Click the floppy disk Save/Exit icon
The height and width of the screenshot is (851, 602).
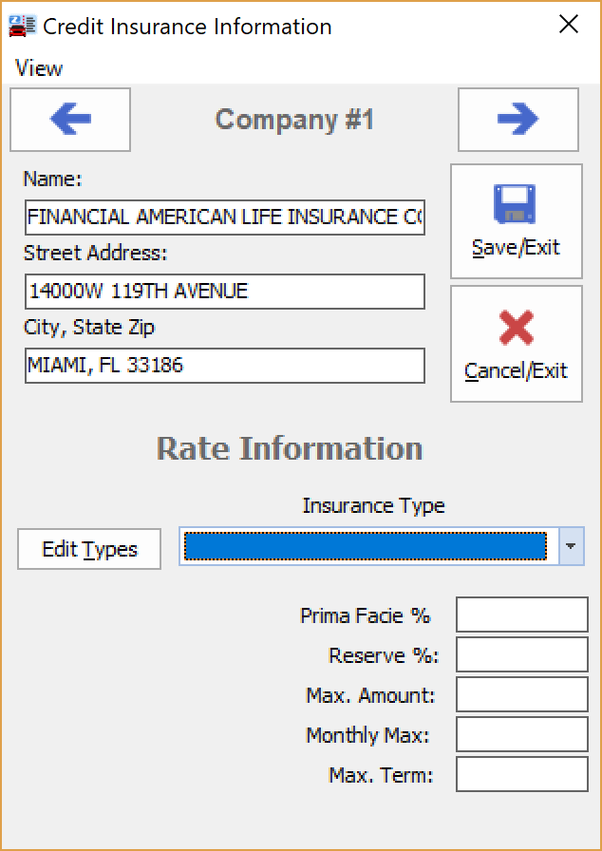tap(516, 204)
